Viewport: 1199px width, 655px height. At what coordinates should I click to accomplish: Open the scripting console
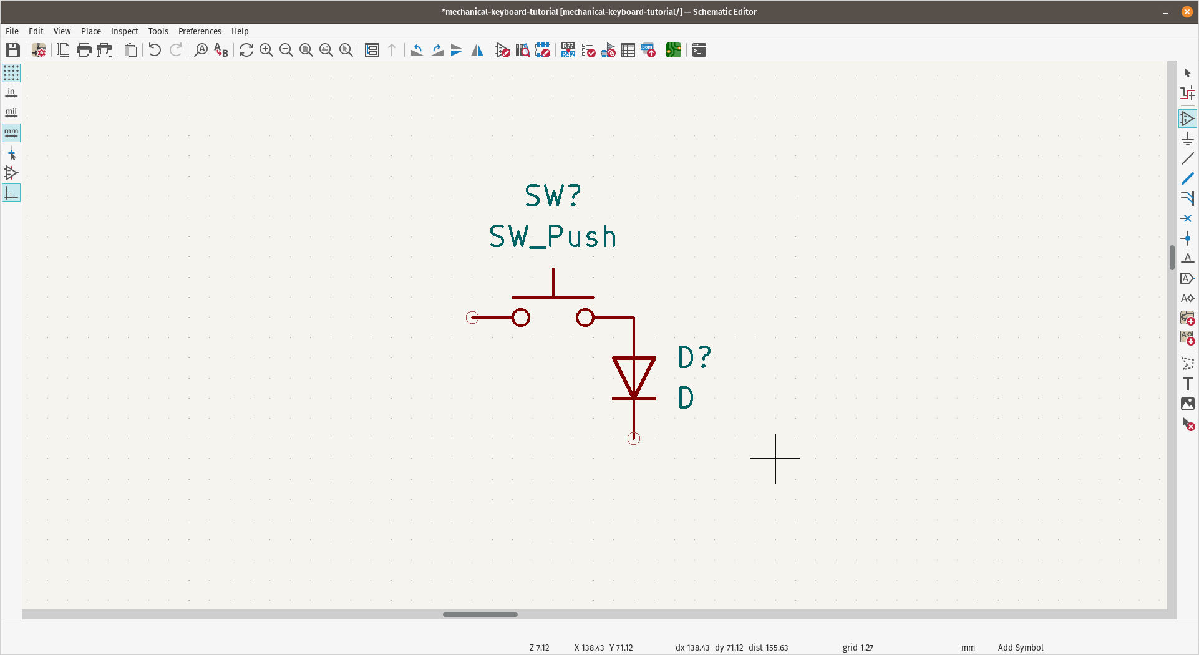(x=699, y=50)
